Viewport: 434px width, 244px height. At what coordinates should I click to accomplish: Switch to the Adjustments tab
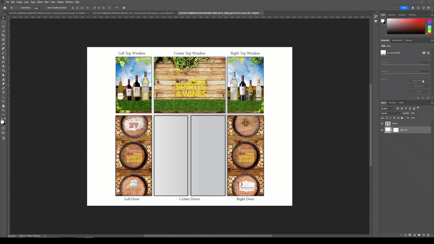click(x=397, y=40)
